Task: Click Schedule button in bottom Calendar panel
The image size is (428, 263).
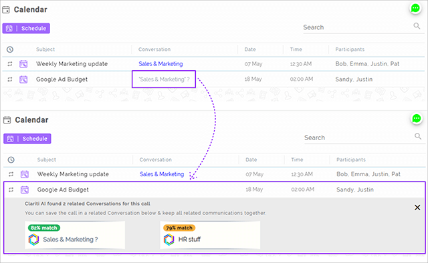Action: coord(27,139)
